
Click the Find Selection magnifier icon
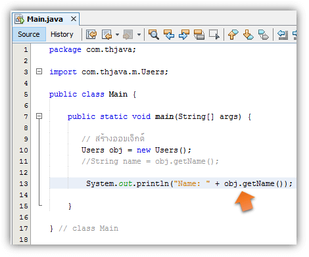pos(154,35)
